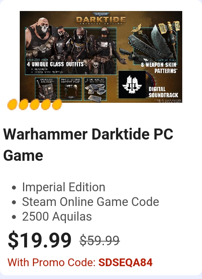Click the crossed-out $59.99 price
The width and height of the screenshot is (202, 279).
pos(100,240)
